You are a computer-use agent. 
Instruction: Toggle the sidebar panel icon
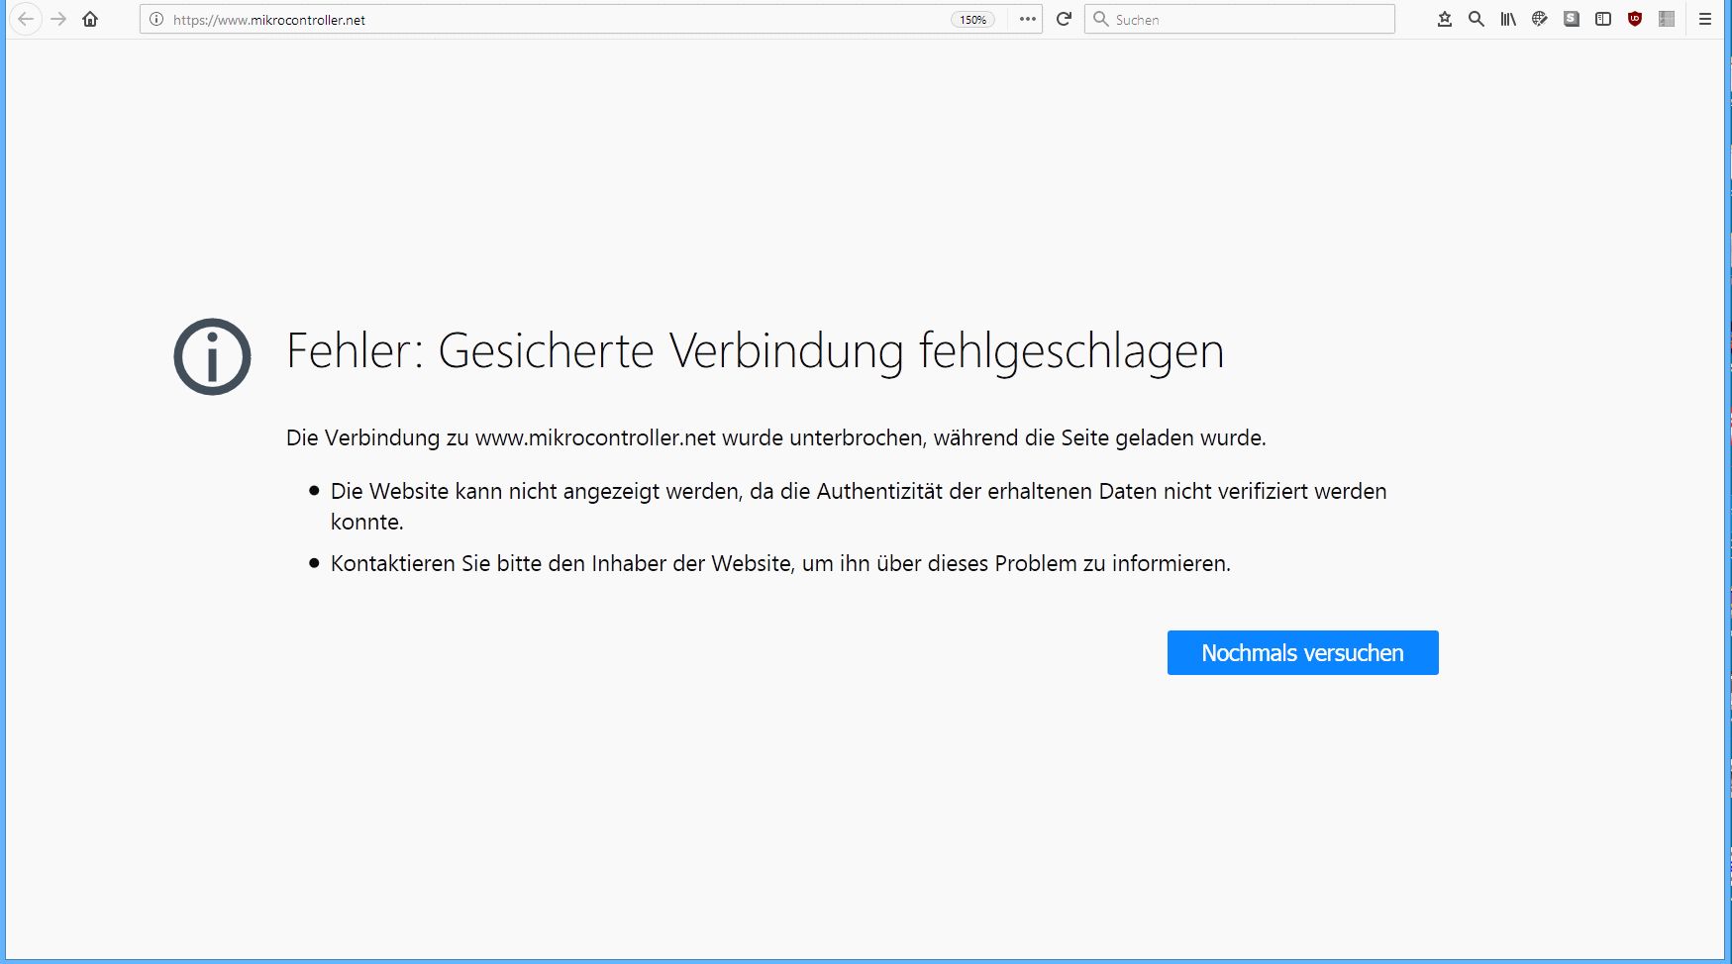point(1603,20)
